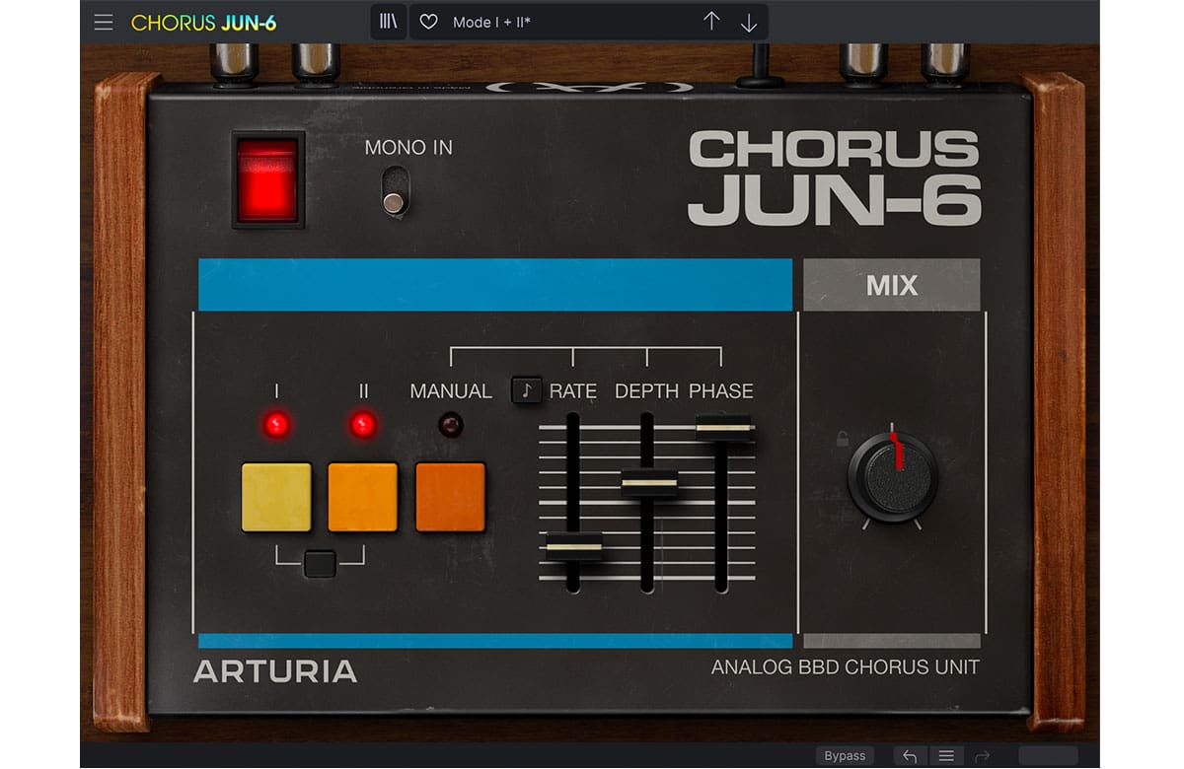Click the RATE label
Viewport: 1184px width, 769px height.
(x=573, y=391)
